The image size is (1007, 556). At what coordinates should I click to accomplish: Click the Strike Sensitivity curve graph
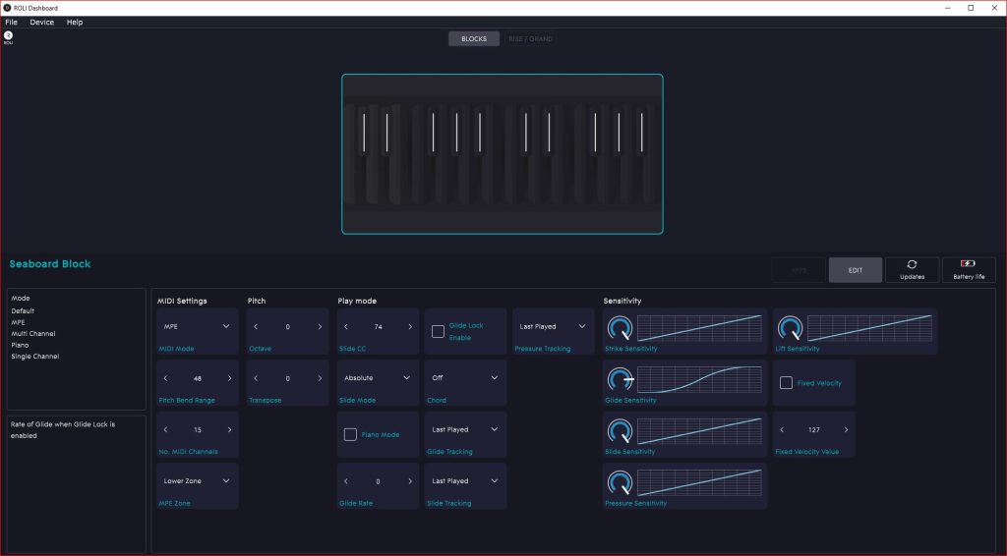pyautogui.click(x=699, y=328)
